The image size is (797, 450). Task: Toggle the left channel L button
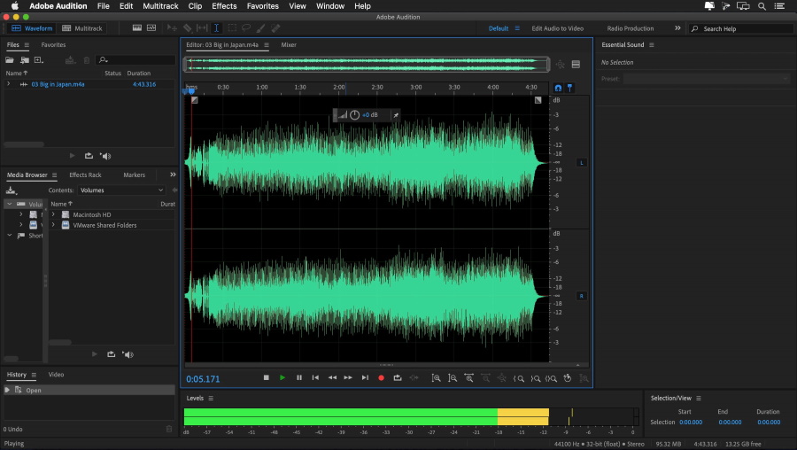click(582, 163)
